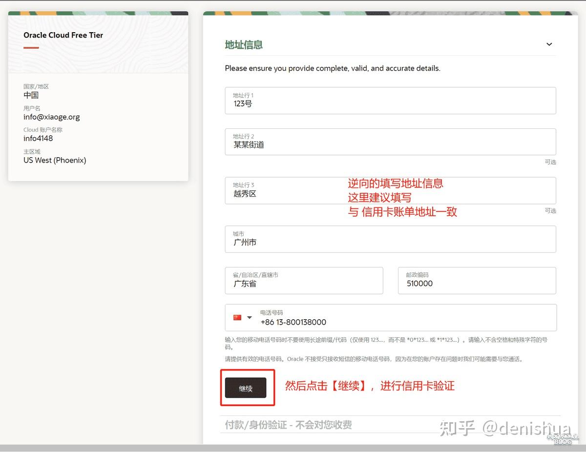Click the info4148 Cloud account name
This screenshot has width=586, height=452.
point(38,138)
